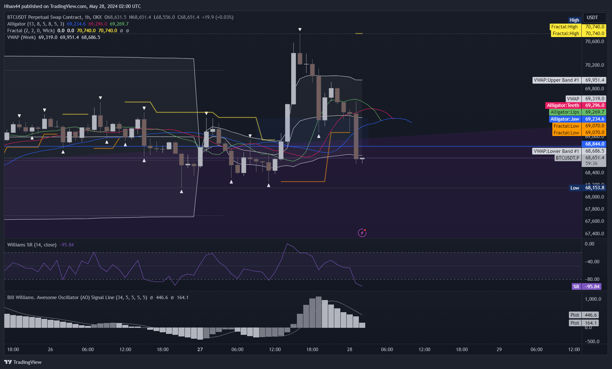
Task: Click the 69,951.4 price scale value
Action: (594, 80)
